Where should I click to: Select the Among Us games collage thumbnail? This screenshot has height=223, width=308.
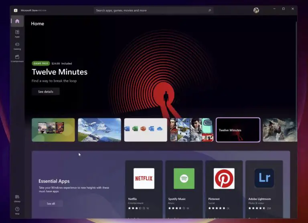pos(192,130)
